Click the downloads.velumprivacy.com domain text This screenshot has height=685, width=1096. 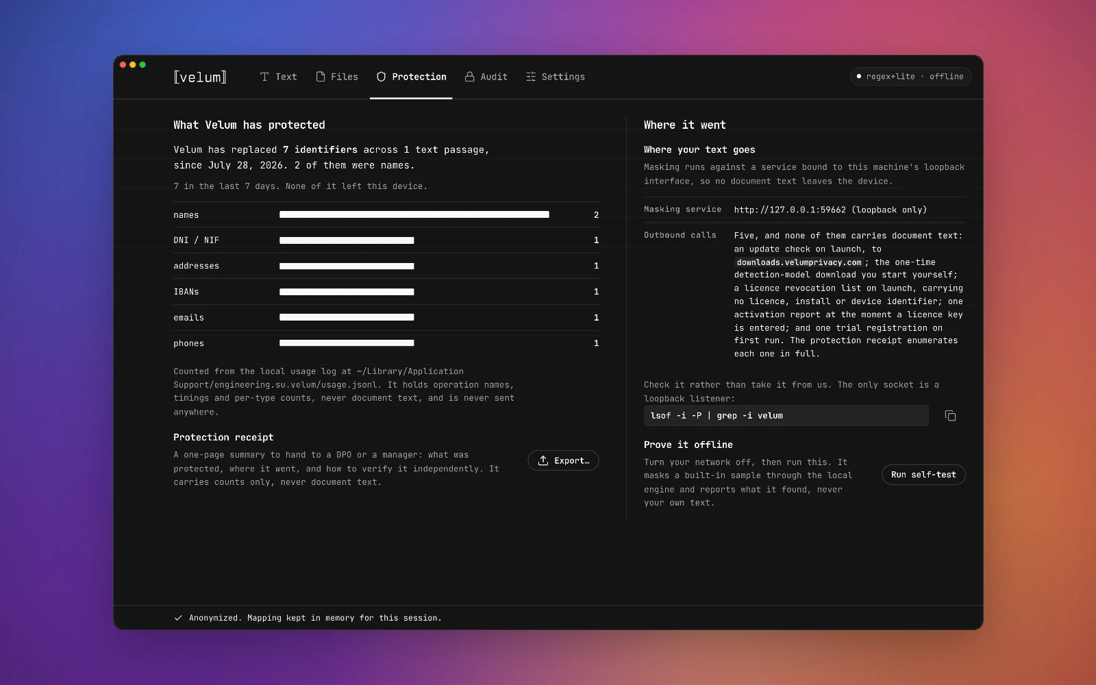point(799,262)
